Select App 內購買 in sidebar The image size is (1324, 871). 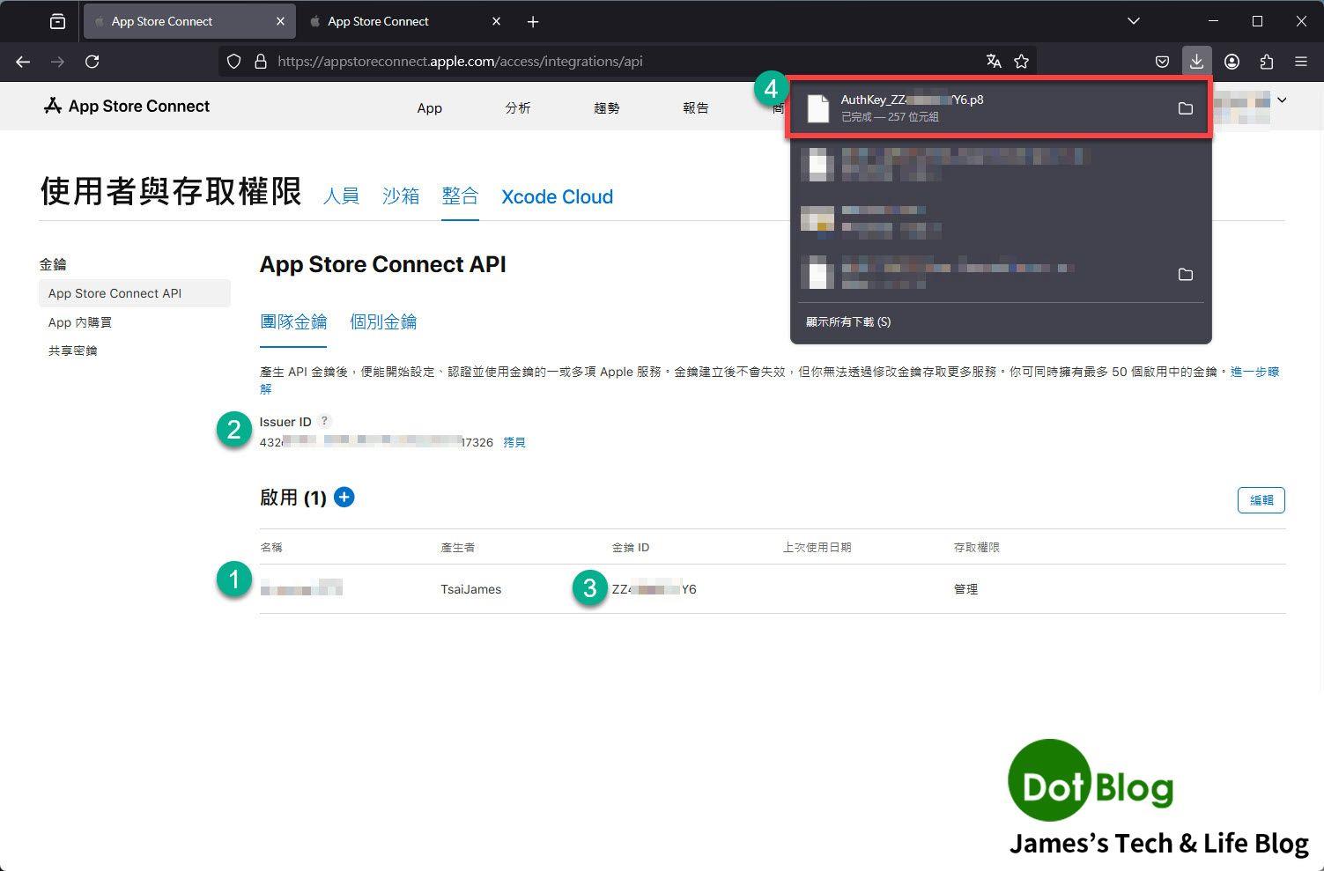click(80, 322)
